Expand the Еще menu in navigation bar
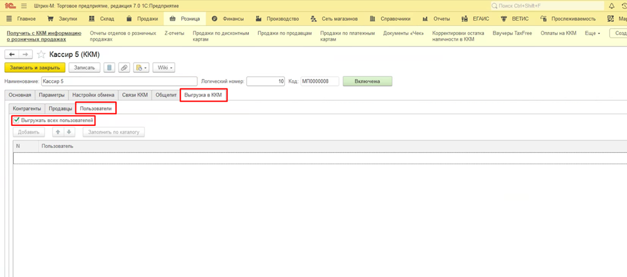 pos(593,33)
